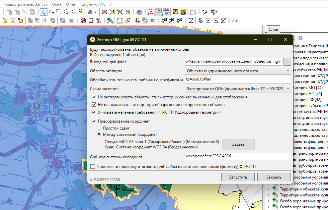328x210 pixels.
Task: Click the pushpin with yellow plus icon
Action: (164, 21)
